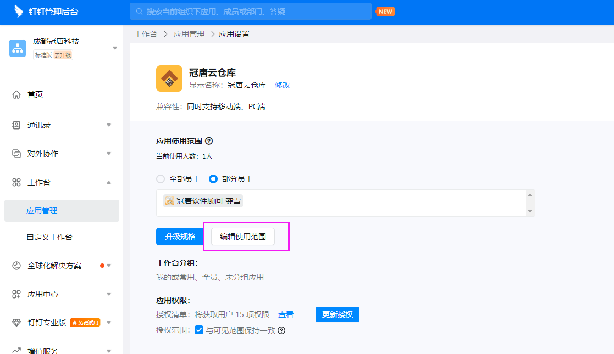Expand the 对外协作 menu arrow
Image resolution: width=614 pixels, height=354 pixels.
[109, 154]
